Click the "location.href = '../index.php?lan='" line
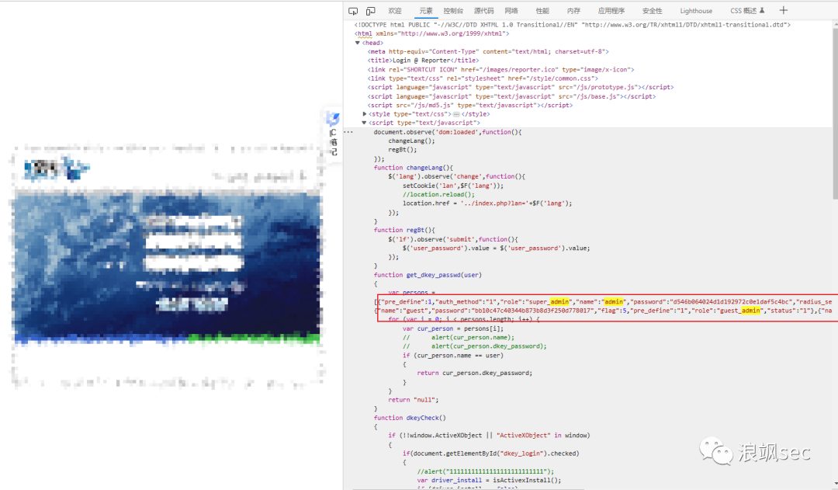 tap(487, 203)
